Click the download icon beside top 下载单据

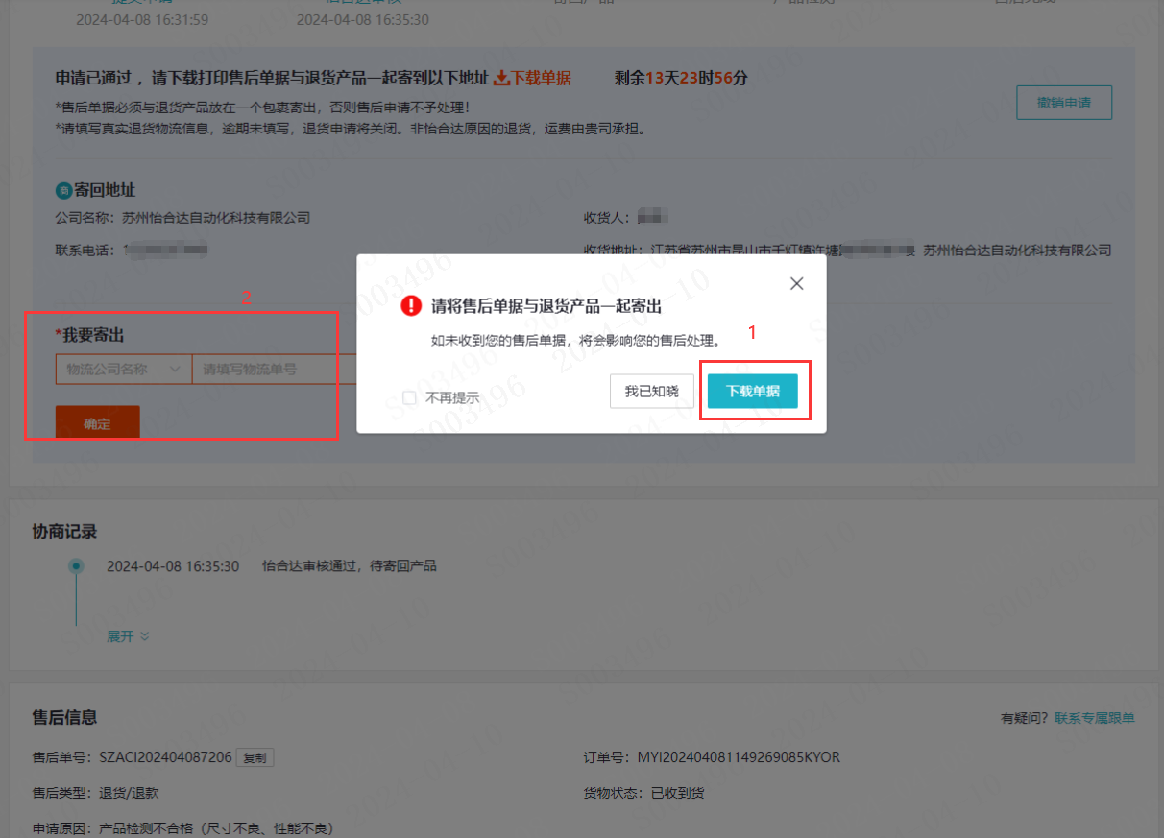tap(501, 79)
